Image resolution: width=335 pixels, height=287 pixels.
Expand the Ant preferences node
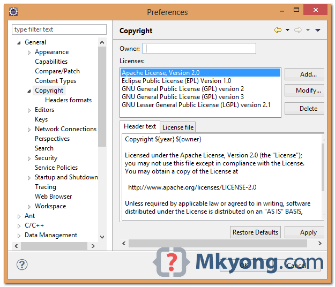pos(19,216)
